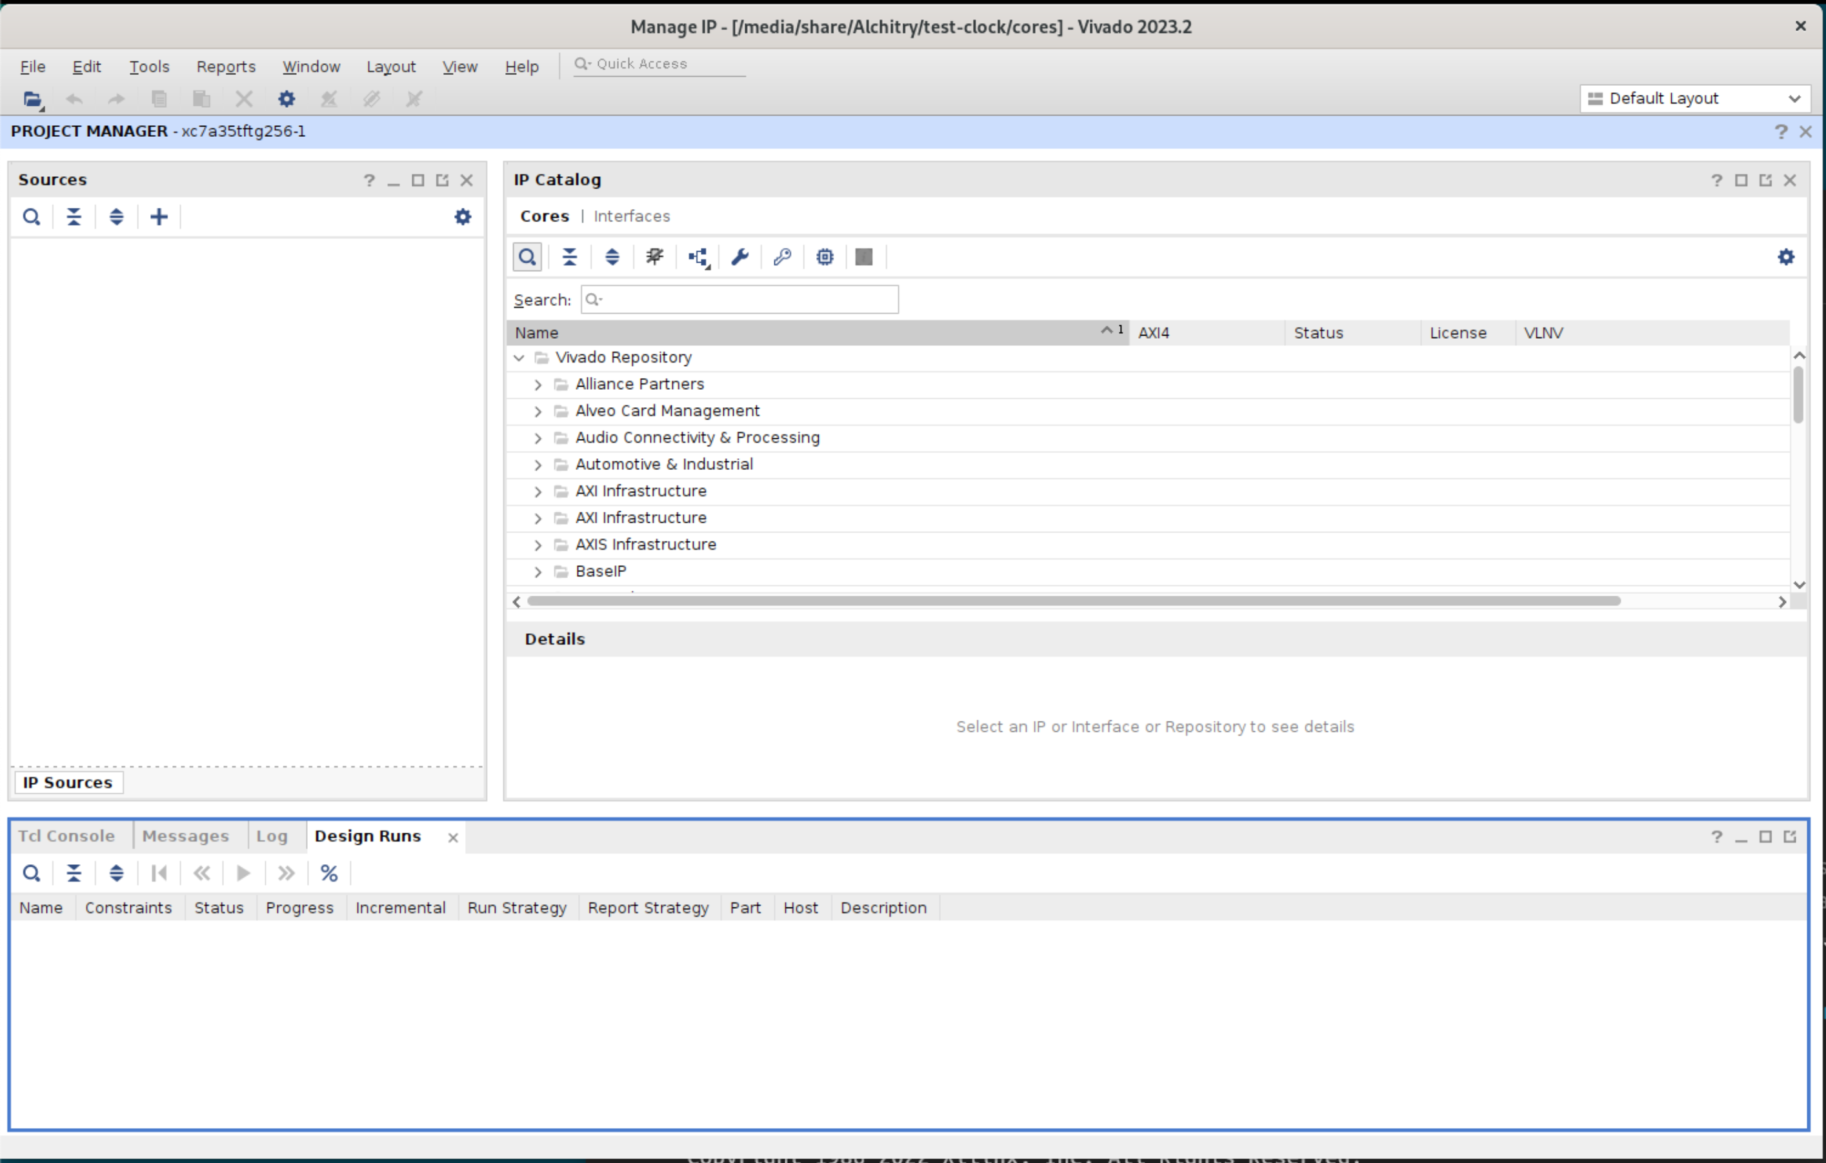
Task: Click the key License status icon
Action: (783, 257)
